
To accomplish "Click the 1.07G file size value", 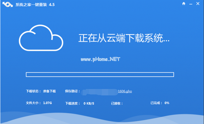I will 47,103.
